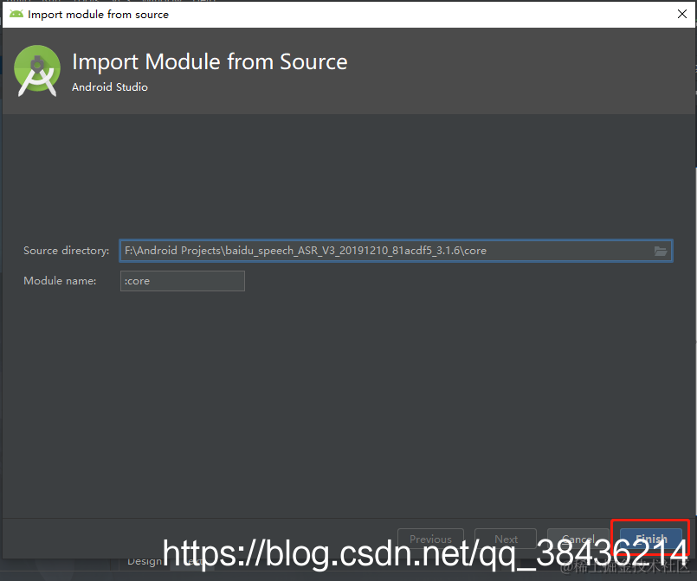Click the Android icon in the title bar
This screenshot has height=581, width=697.
point(16,14)
